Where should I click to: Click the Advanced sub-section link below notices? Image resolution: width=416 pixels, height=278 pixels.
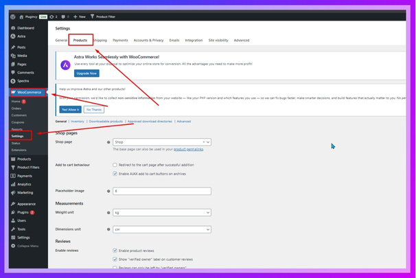pos(184,121)
